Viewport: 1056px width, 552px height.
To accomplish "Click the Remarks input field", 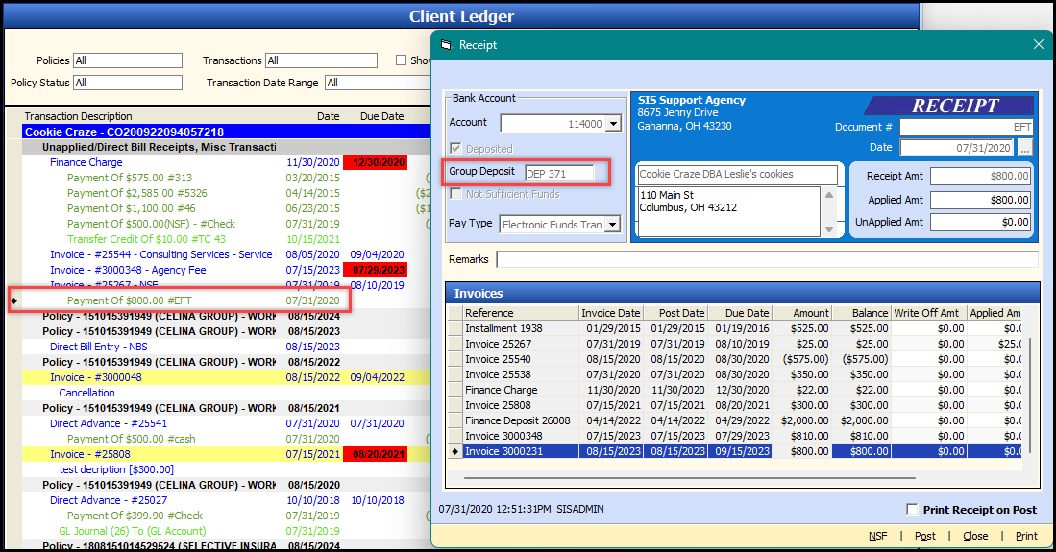I will tap(767, 259).
